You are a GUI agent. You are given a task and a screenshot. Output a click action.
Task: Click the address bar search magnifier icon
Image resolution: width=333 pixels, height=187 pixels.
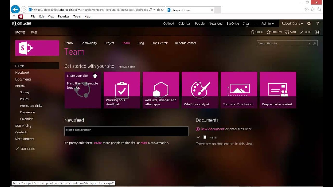(151, 10)
